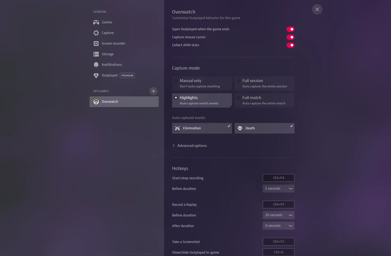Edit the Ctrl+O show/hide Outplayed hotkey
The width and height of the screenshot is (391, 256).
pos(279,252)
